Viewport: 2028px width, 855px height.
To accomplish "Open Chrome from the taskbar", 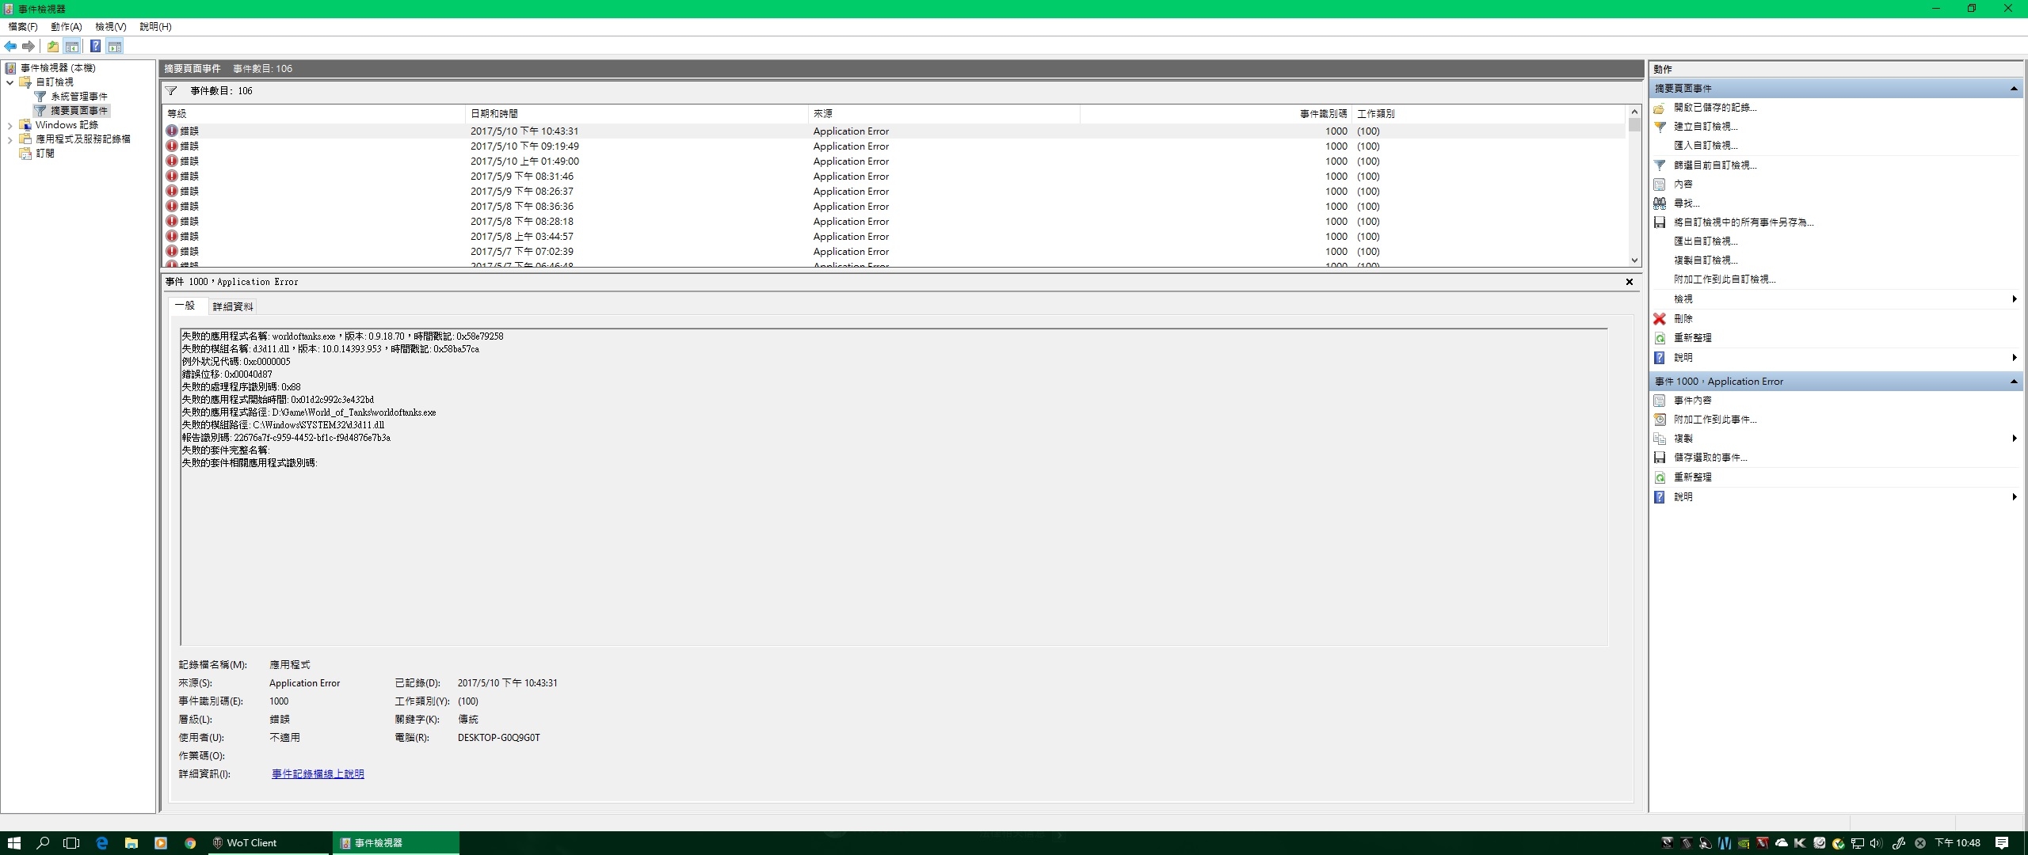I will (x=190, y=843).
